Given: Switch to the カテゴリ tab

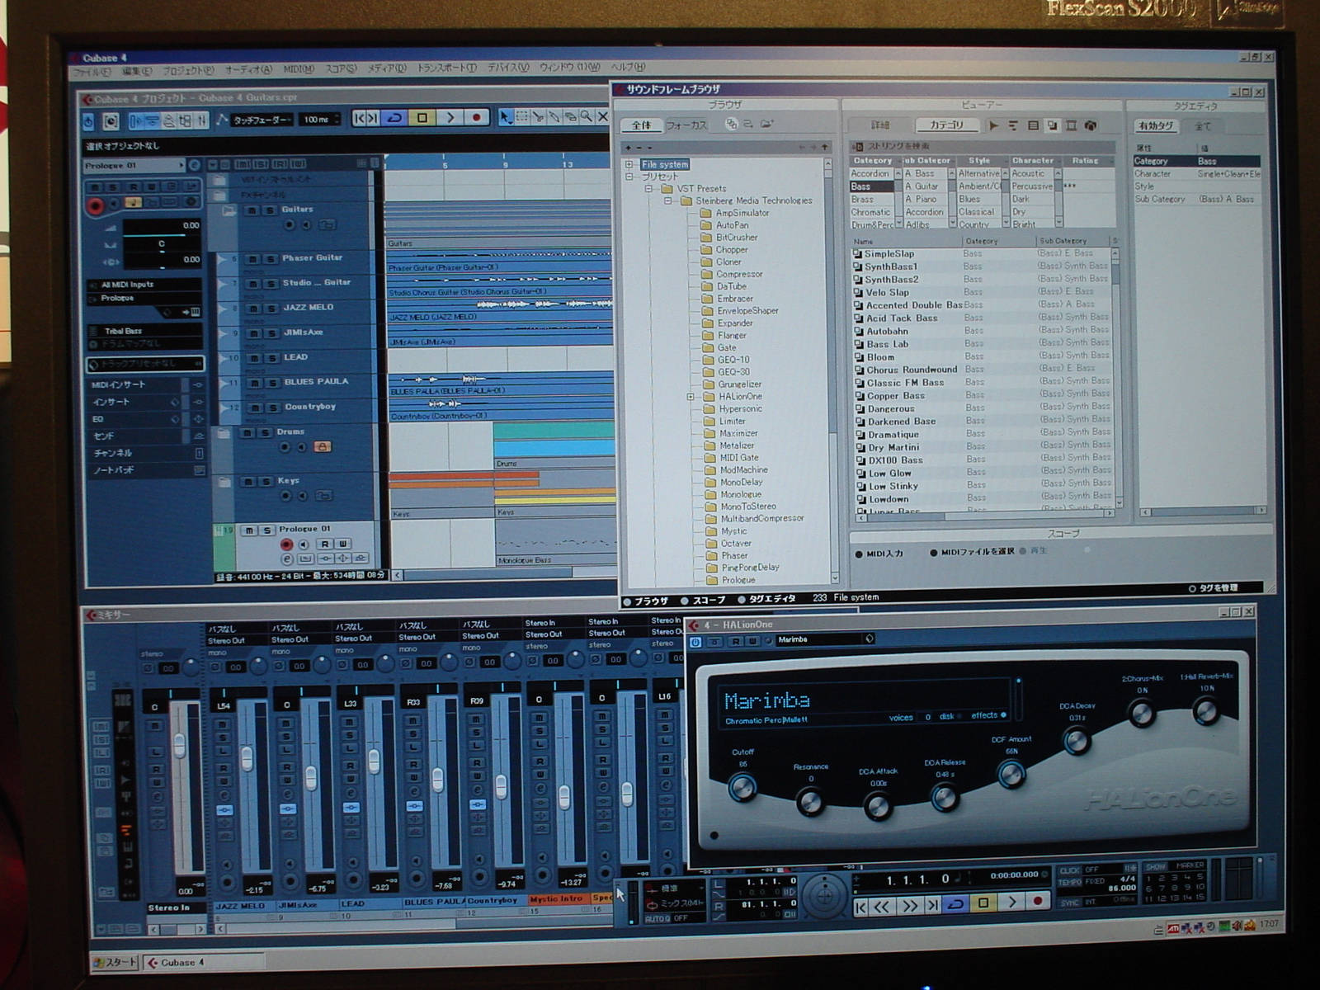Looking at the screenshot, I should coord(946,125).
